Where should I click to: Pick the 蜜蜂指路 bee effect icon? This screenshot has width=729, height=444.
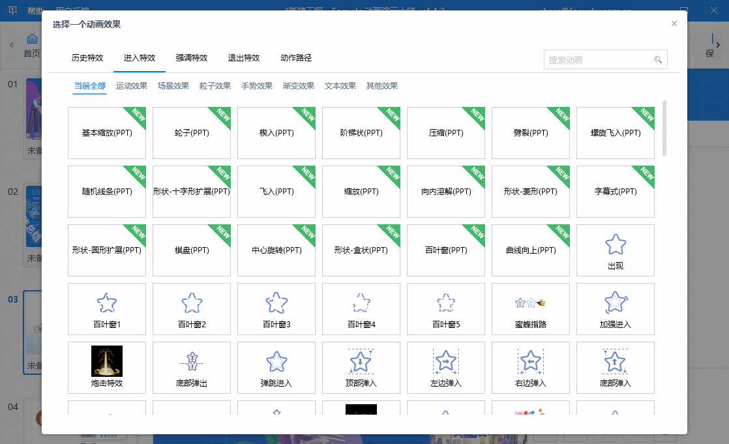tap(530, 309)
